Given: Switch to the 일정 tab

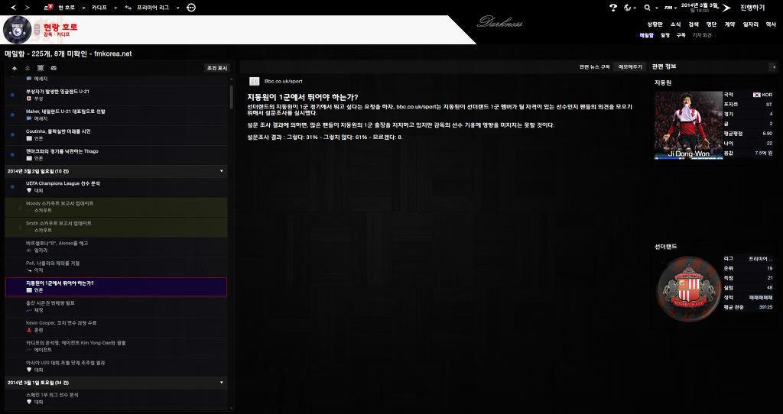Looking at the screenshot, I should click(664, 35).
